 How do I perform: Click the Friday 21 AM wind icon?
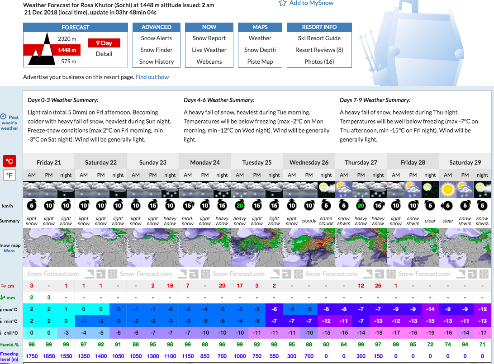pos(32,206)
